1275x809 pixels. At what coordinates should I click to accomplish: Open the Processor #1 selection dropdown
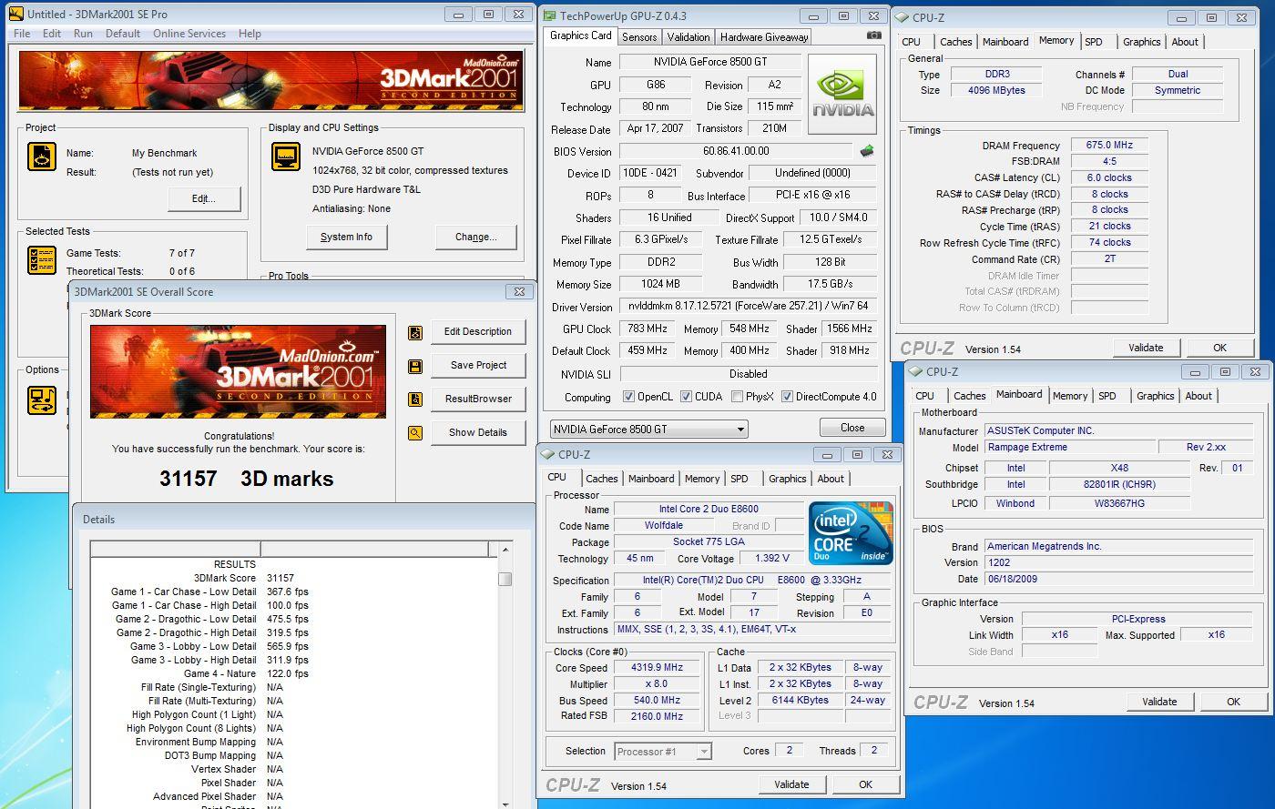click(x=663, y=751)
